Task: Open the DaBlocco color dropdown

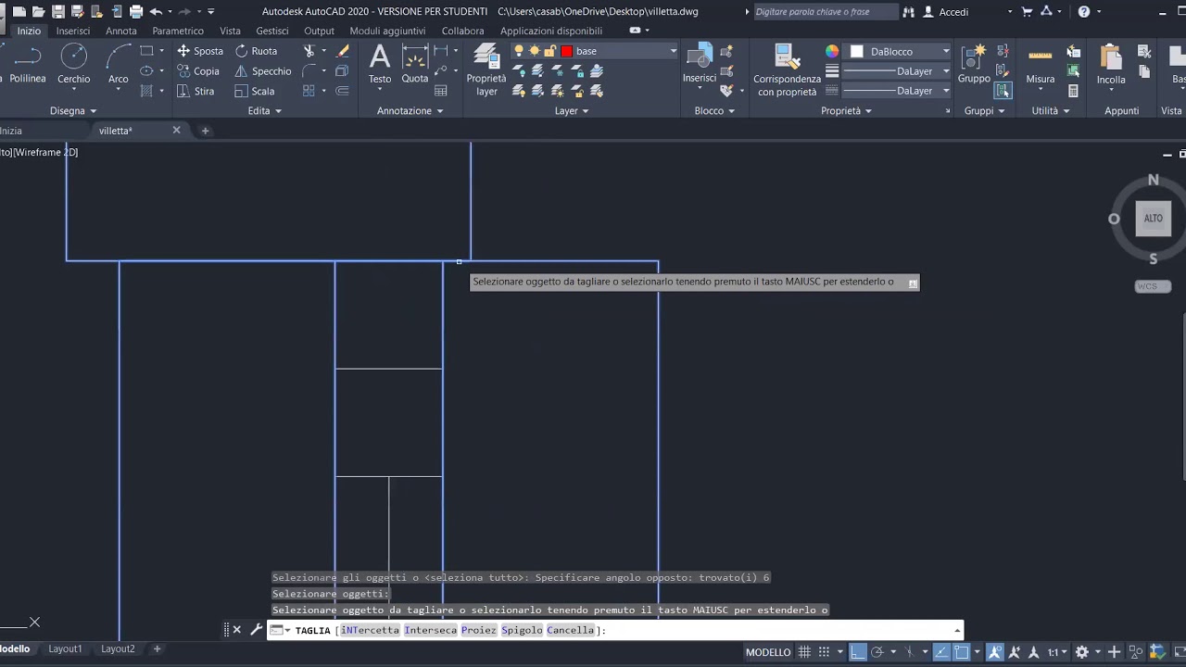Action: tap(945, 51)
